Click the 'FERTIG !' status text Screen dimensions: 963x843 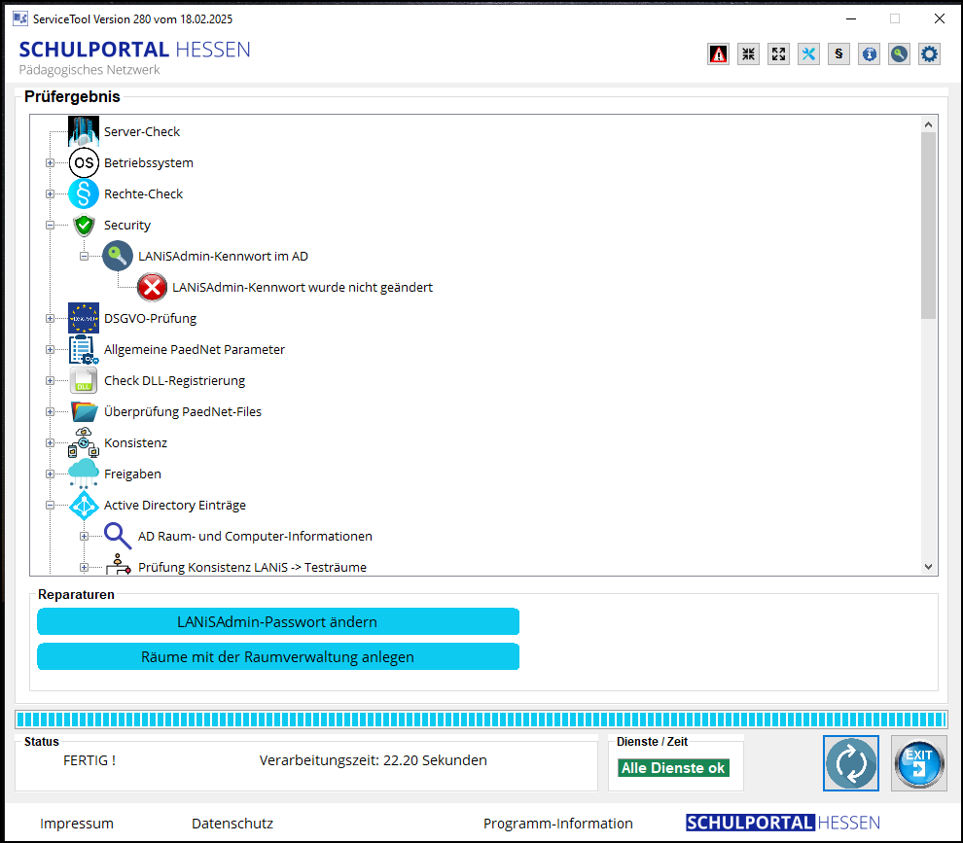pyautogui.click(x=89, y=760)
